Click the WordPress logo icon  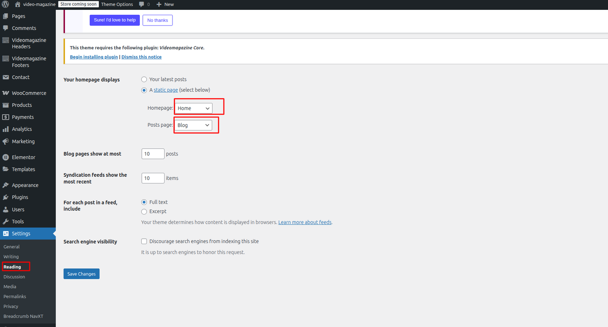[x=5, y=5]
